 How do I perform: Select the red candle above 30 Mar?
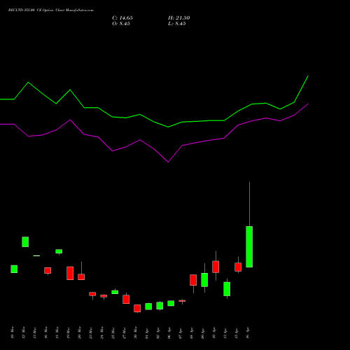tap(137, 308)
